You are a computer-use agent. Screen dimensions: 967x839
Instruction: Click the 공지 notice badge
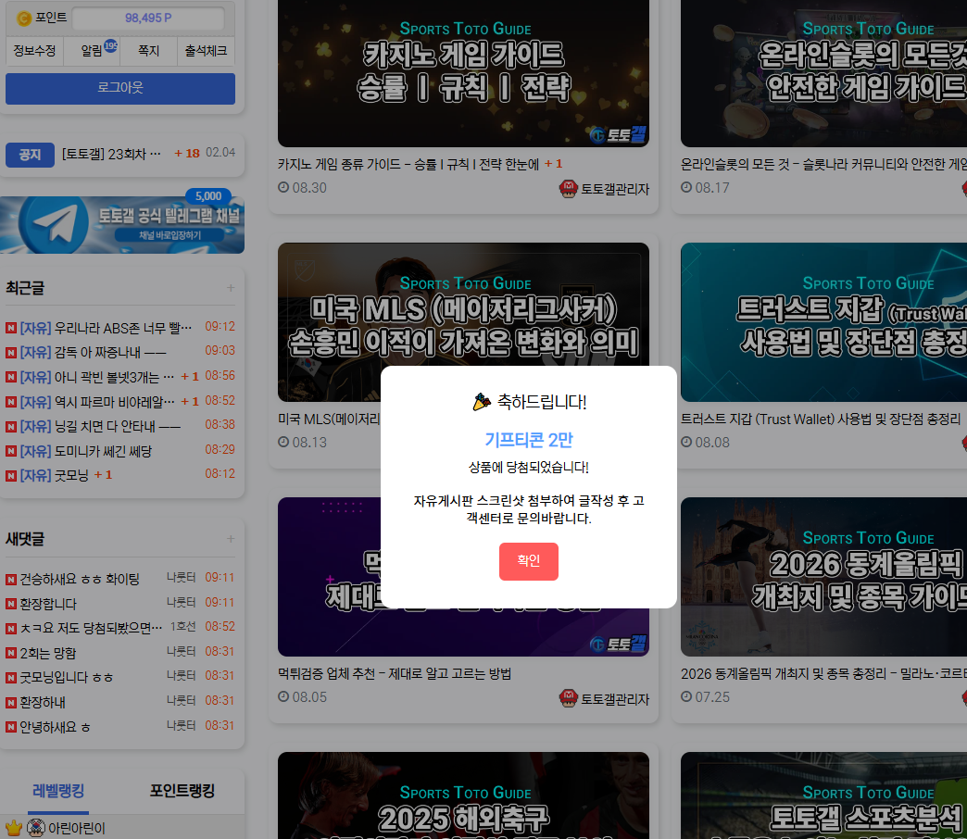(x=30, y=154)
